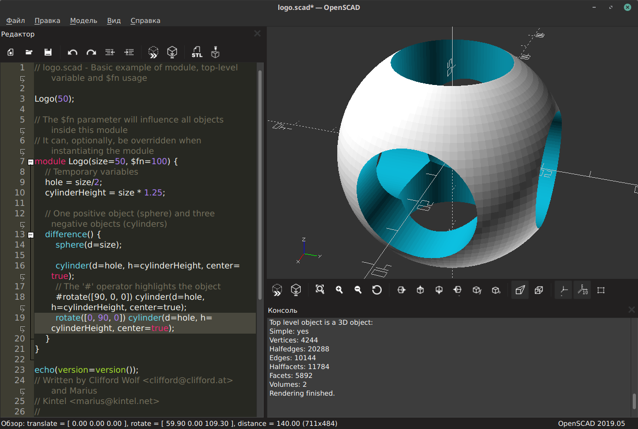Switch to the Front view
The width and height of the screenshot is (638, 429).
(x=477, y=290)
